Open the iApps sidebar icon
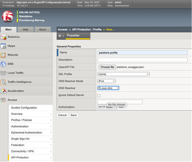Screen dimensions: 192x162 coord(3,46)
